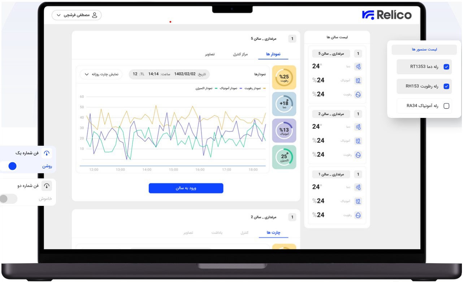
Task: Click the fan number one gauge icon
Action: tap(47, 153)
